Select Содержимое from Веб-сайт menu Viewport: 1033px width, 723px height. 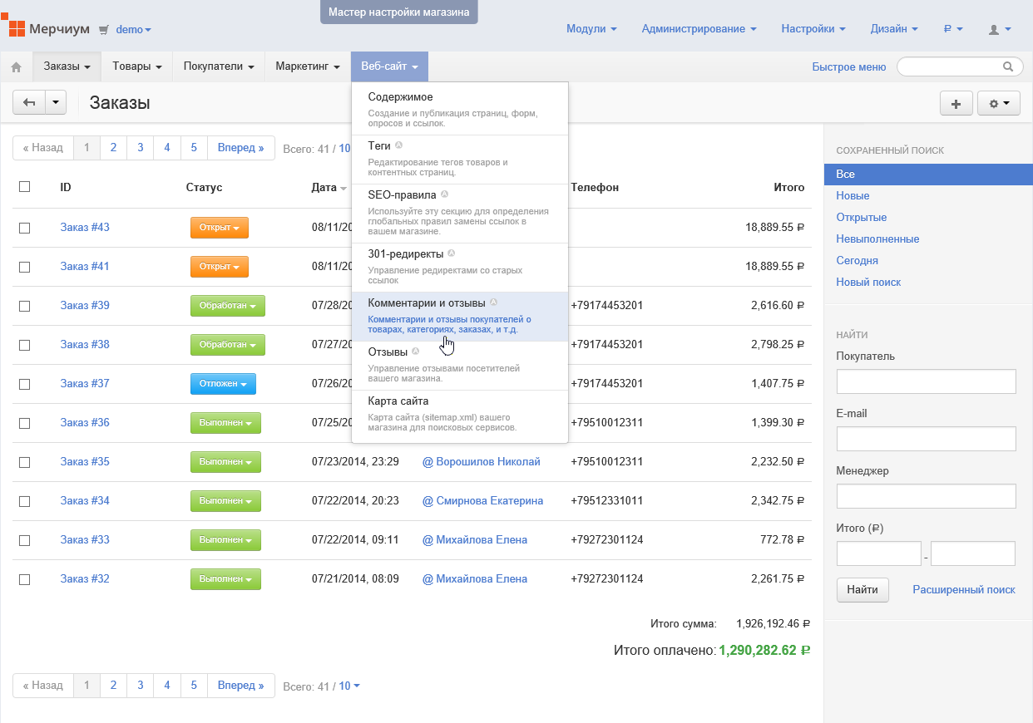pos(460,110)
